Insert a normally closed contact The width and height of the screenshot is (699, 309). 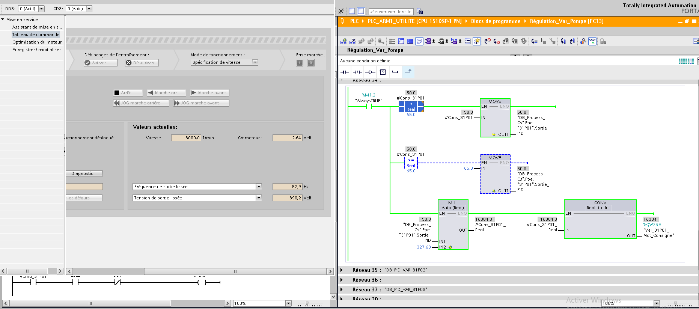(357, 72)
